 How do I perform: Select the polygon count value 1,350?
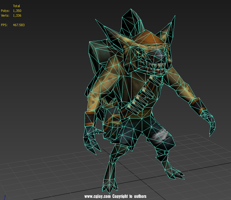coord(17,11)
